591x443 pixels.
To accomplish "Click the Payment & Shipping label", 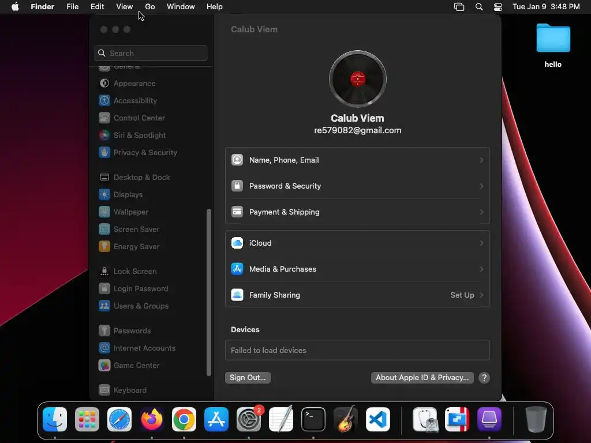I will (x=284, y=212).
